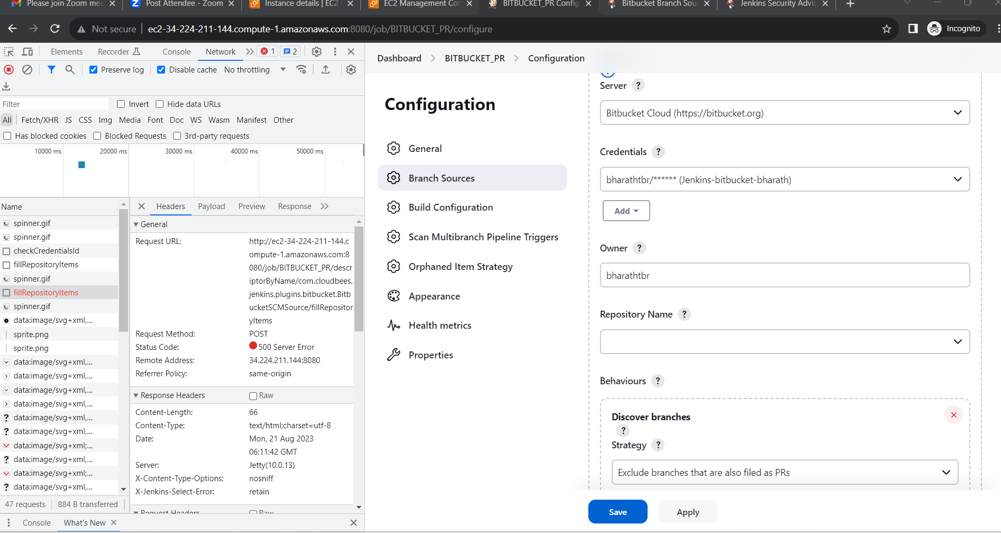The height and width of the screenshot is (533, 1001).
Task: Open help for Repository Name
Action: coord(684,314)
